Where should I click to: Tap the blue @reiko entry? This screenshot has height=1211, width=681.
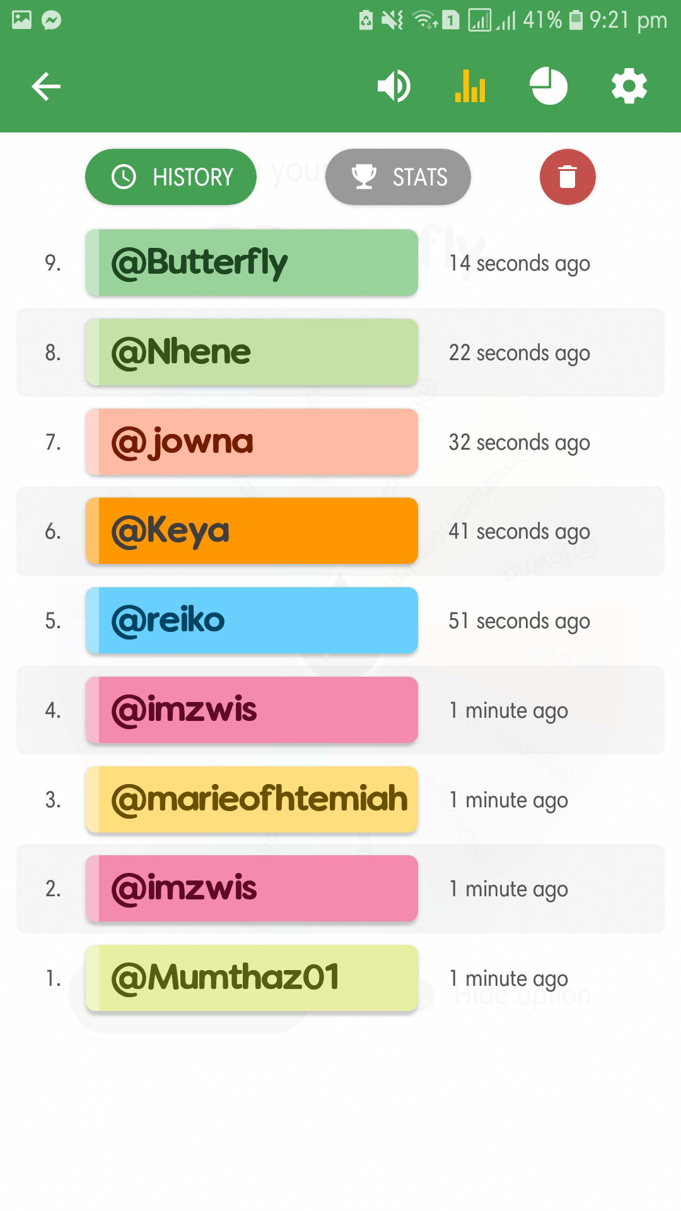pyautogui.click(x=252, y=621)
